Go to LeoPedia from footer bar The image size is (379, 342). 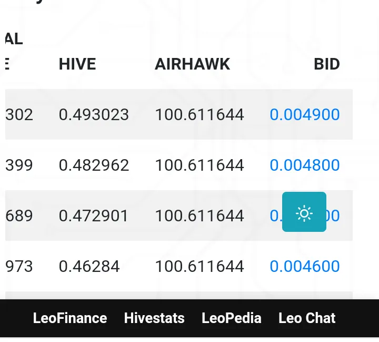coord(232,318)
